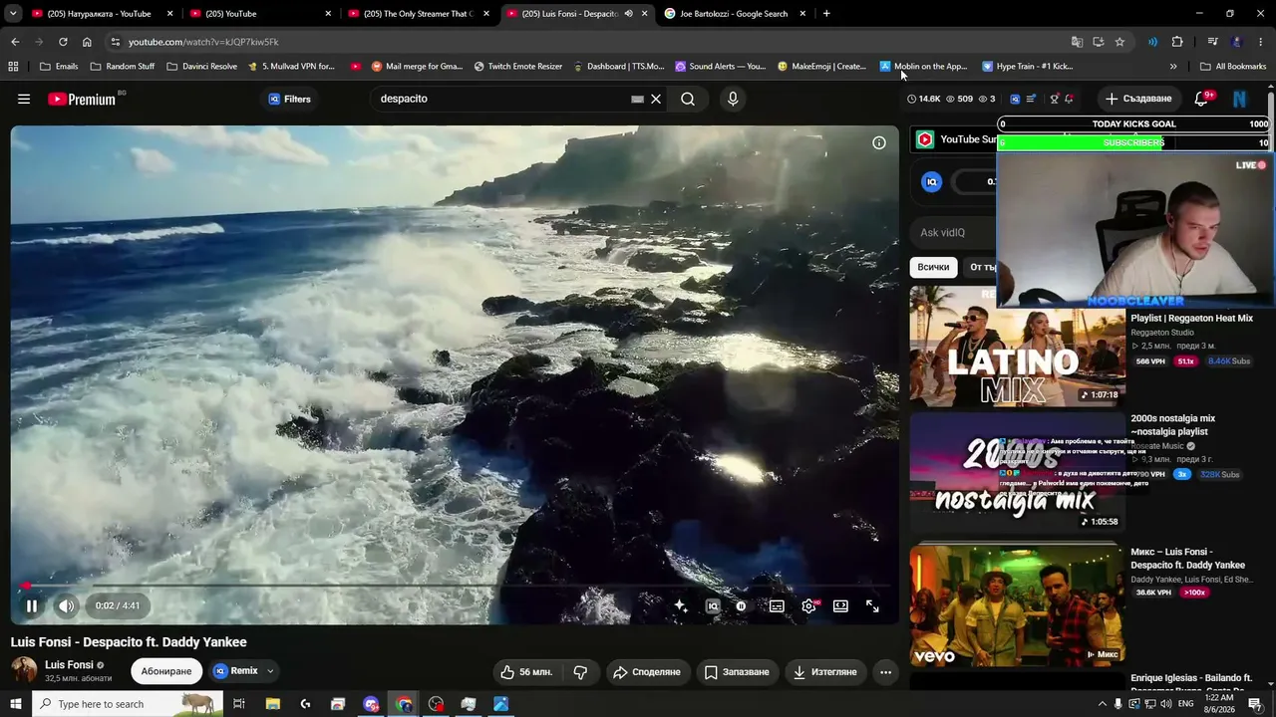The height and width of the screenshot is (717, 1276).
Task: Share the video via Споделяне button
Action: coord(646,672)
